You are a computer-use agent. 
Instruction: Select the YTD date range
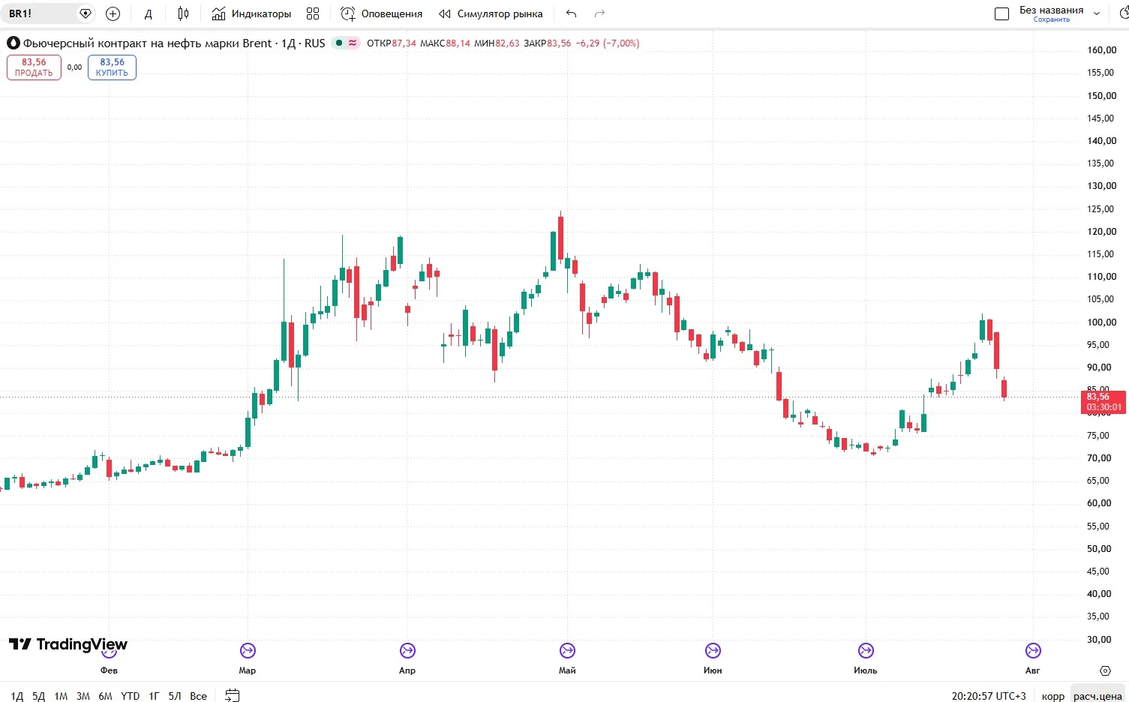[x=131, y=696]
